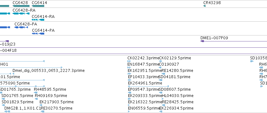Click the RH48595.5prime EST label
Image resolution: width=267 pixels, height=113 pixels.
tap(50, 89)
